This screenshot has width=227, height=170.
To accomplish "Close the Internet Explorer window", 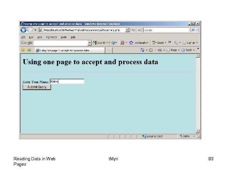I will point(197,24).
